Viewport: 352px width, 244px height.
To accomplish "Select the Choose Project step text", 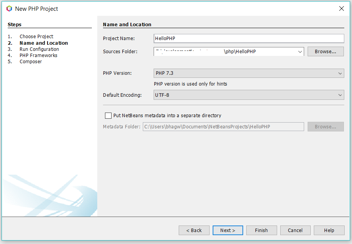I will coord(36,36).
